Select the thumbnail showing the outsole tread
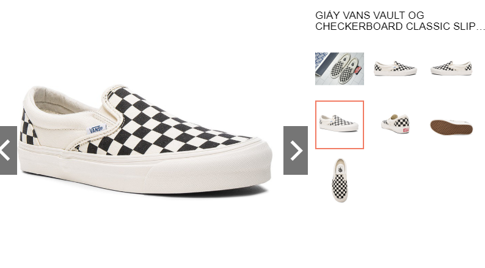Viewport: 485px width, 268px height. click(451, 127)
